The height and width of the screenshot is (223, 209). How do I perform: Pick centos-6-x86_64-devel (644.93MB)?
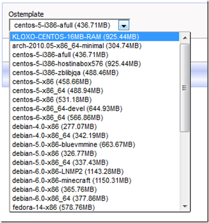[95, 108]
